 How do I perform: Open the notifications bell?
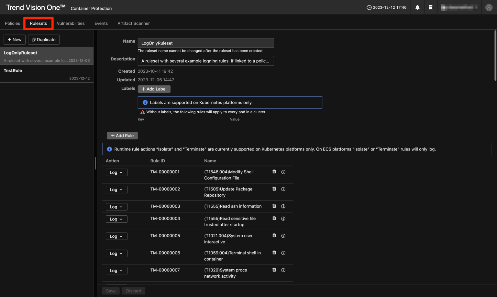[417, 7]
